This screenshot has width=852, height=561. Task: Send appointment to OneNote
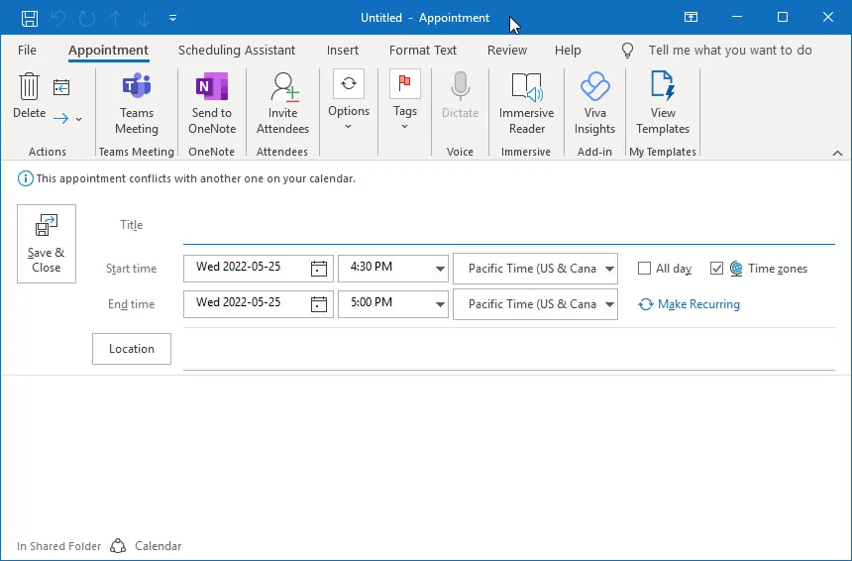pyautogui.click(x=212, y=103)
